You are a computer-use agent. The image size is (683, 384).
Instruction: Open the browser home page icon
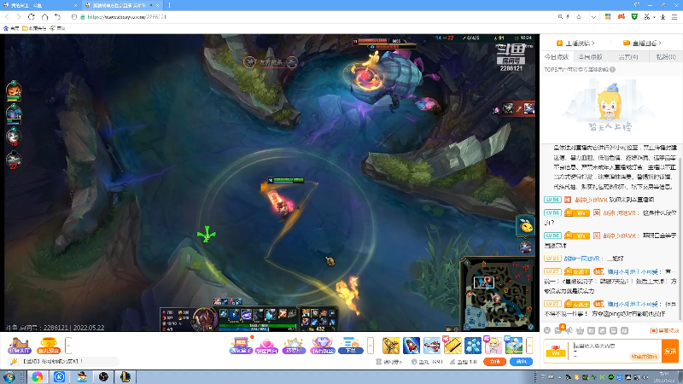point(44,16)
